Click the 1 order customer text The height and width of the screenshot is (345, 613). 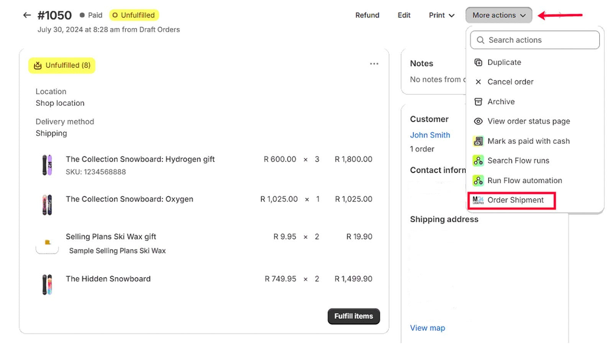coord(422,149)
